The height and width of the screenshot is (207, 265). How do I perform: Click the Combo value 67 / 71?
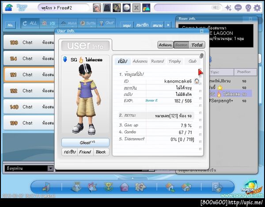(x=185, y=132)
